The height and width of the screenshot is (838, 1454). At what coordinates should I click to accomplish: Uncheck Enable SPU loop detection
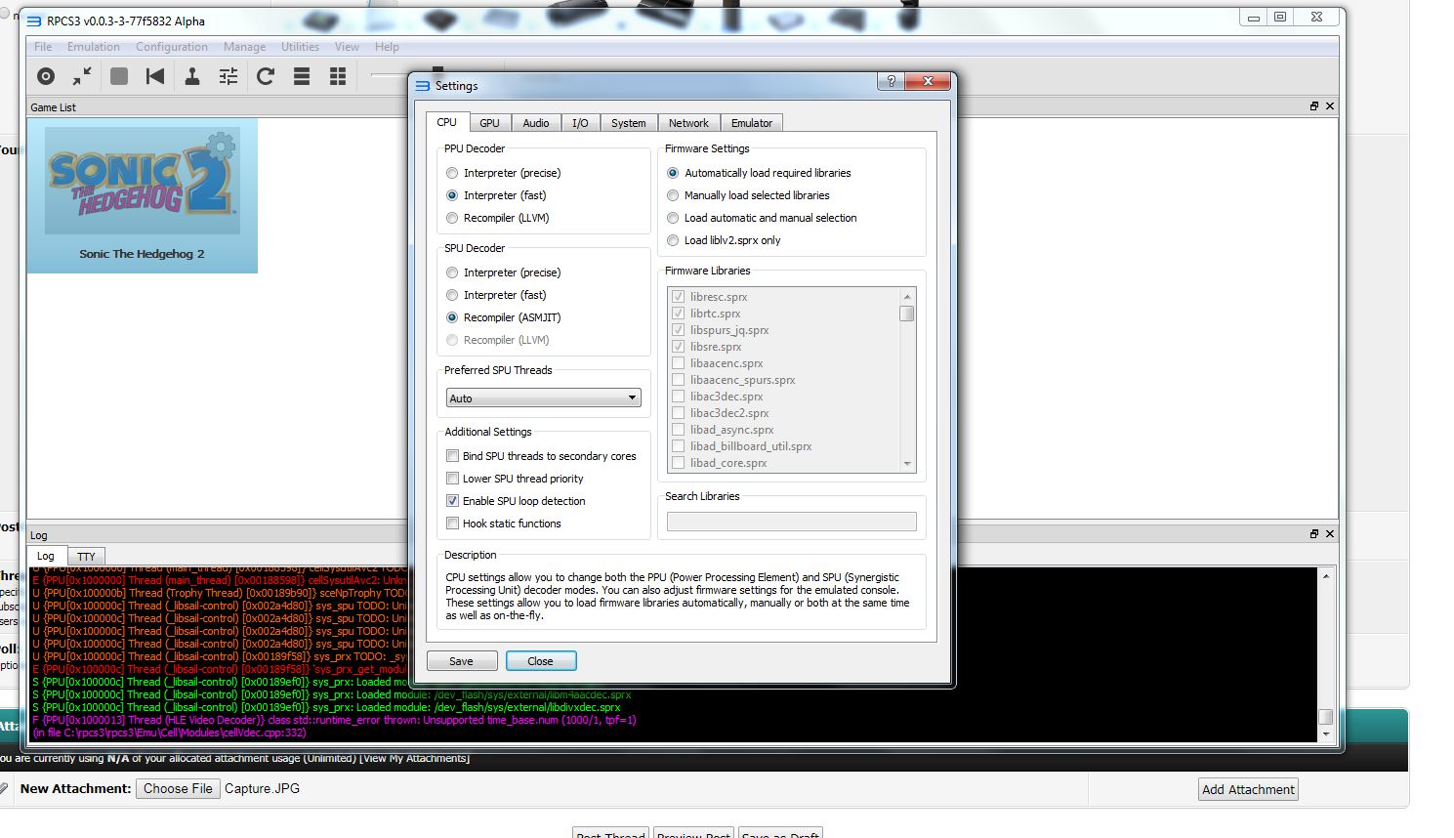[x=453, y=501]
